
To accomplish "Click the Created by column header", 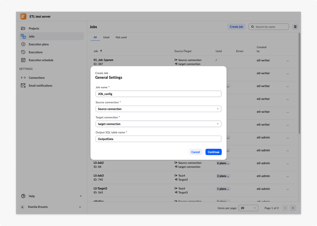I will click(262, 49).
